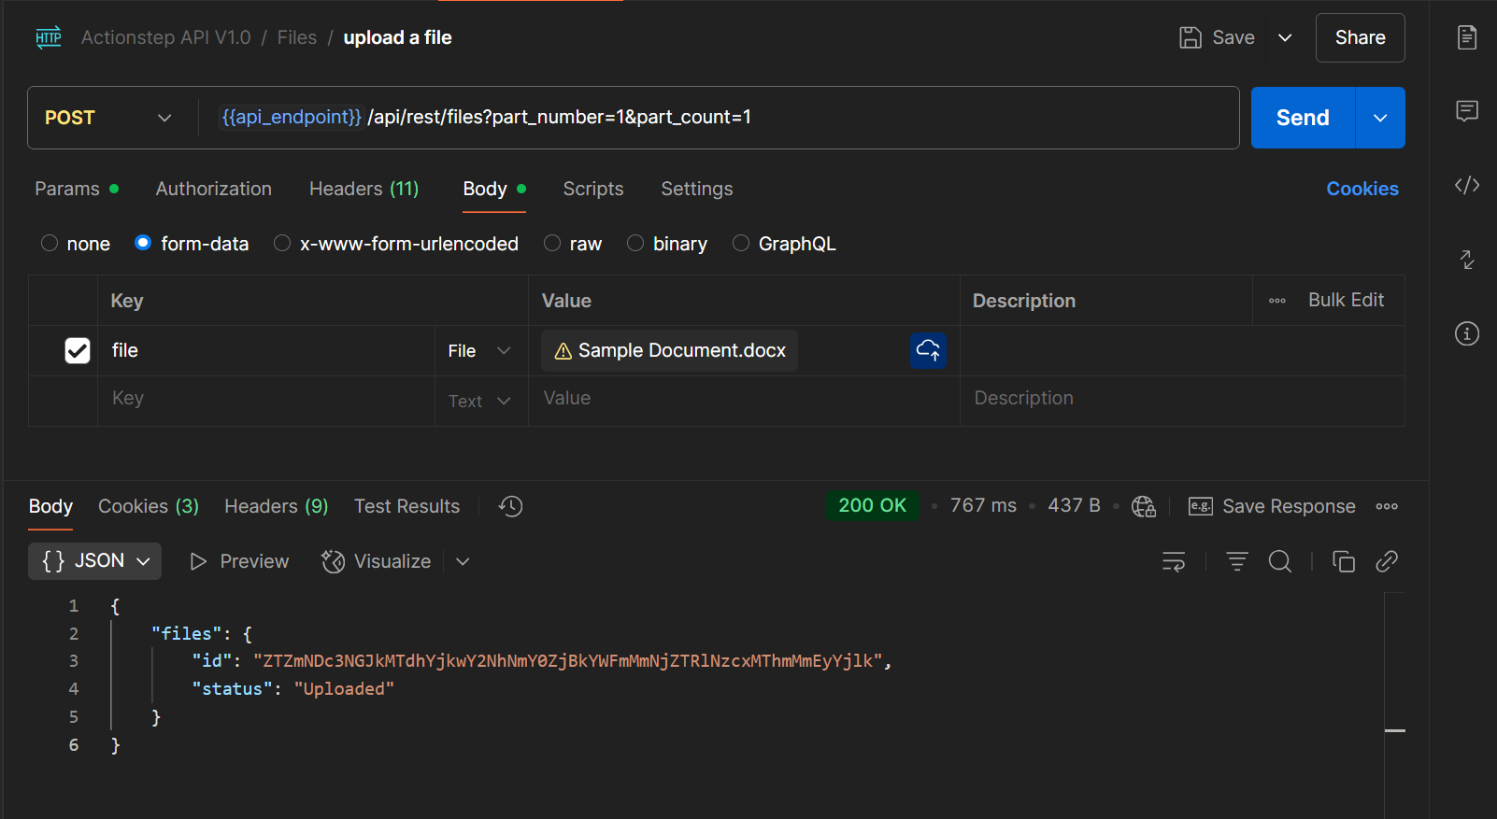
Task: Open the Cookies link
Action: (x=1362, y=189)
